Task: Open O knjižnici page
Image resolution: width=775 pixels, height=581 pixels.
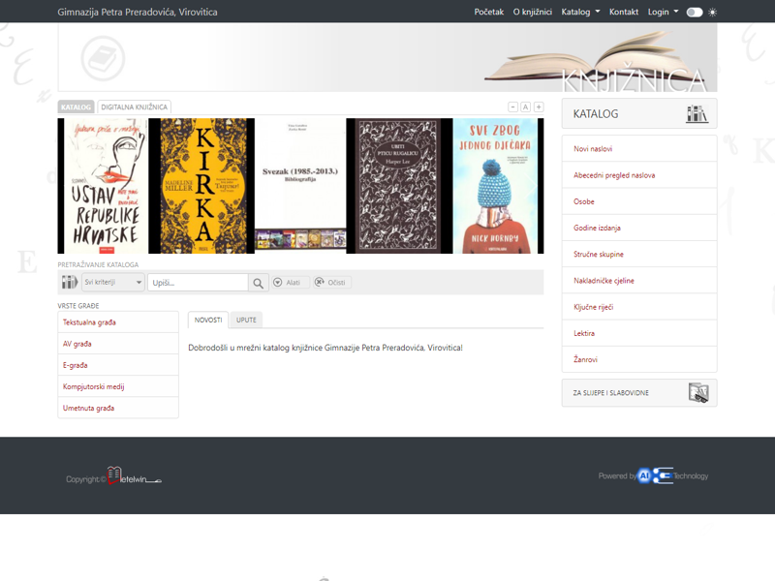Action: (x=532, y=12)
